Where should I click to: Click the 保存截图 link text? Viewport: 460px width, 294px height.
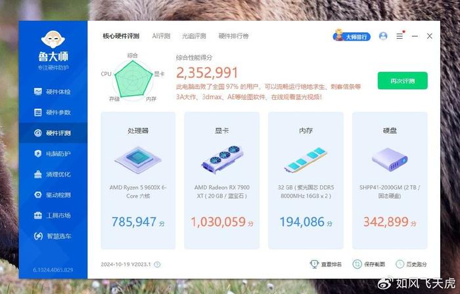pos(375,264)
